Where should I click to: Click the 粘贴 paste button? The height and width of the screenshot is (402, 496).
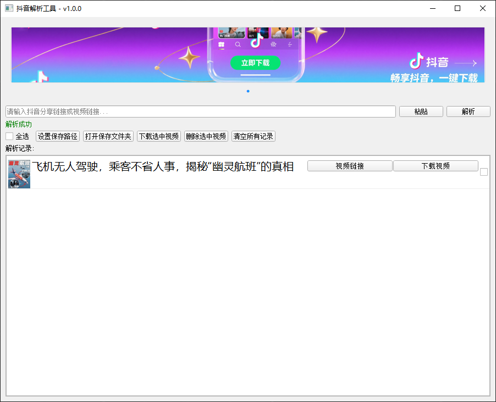click(421, 111)
